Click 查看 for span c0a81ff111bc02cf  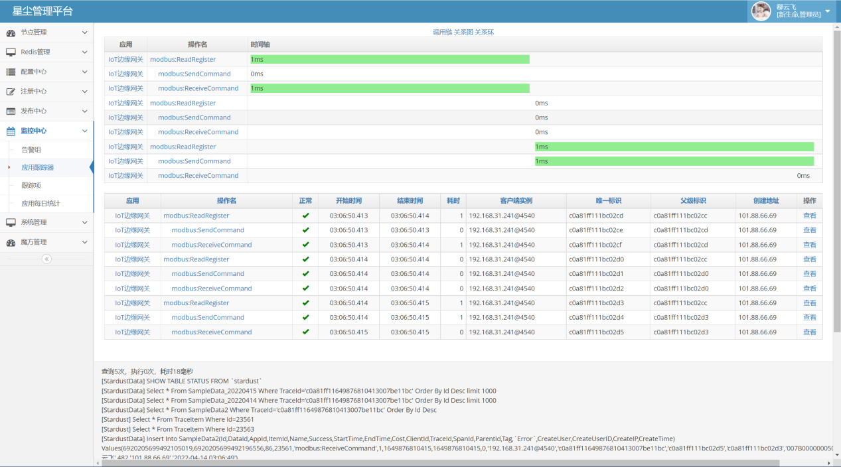pos(810,245)
